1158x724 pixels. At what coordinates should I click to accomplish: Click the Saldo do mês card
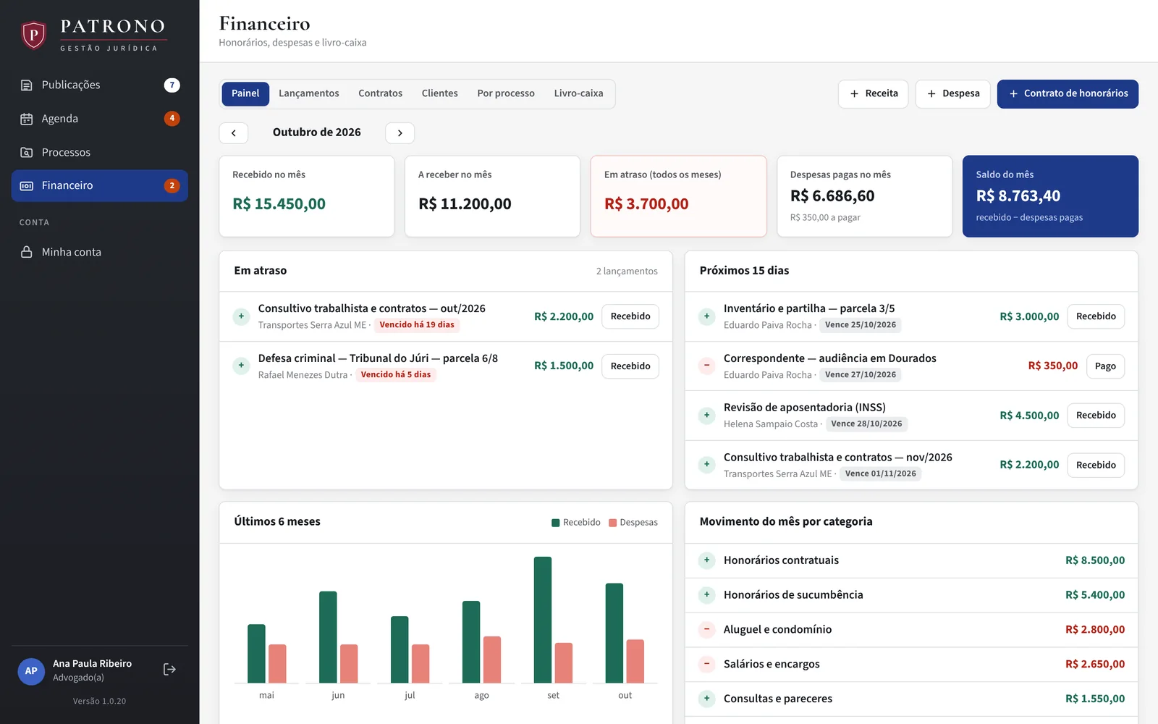point(1050,196)
